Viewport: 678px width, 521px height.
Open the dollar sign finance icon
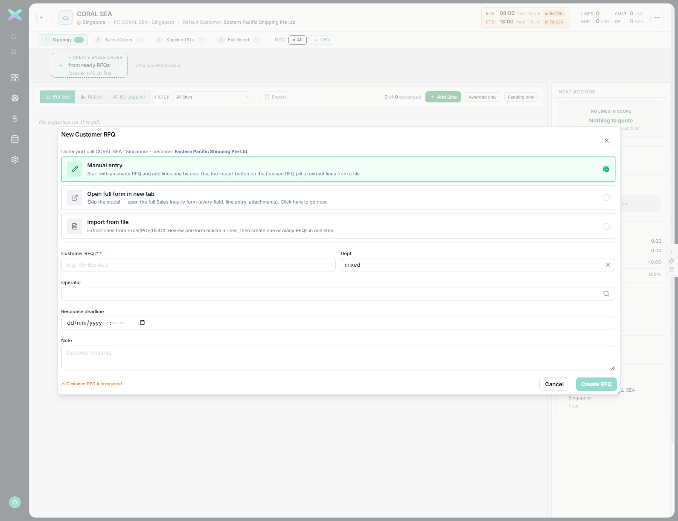[15, 119]
